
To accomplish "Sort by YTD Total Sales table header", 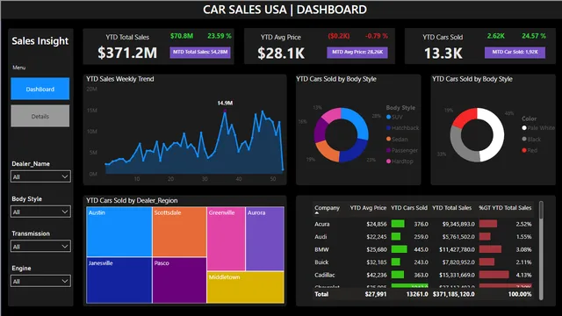I will pyautogui.click(x=451, y=208).
